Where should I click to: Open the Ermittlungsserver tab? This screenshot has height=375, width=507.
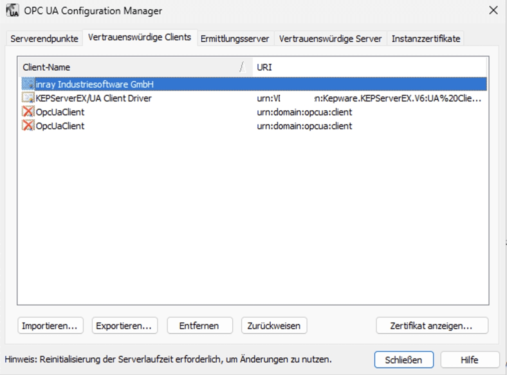tap(235, 39)
